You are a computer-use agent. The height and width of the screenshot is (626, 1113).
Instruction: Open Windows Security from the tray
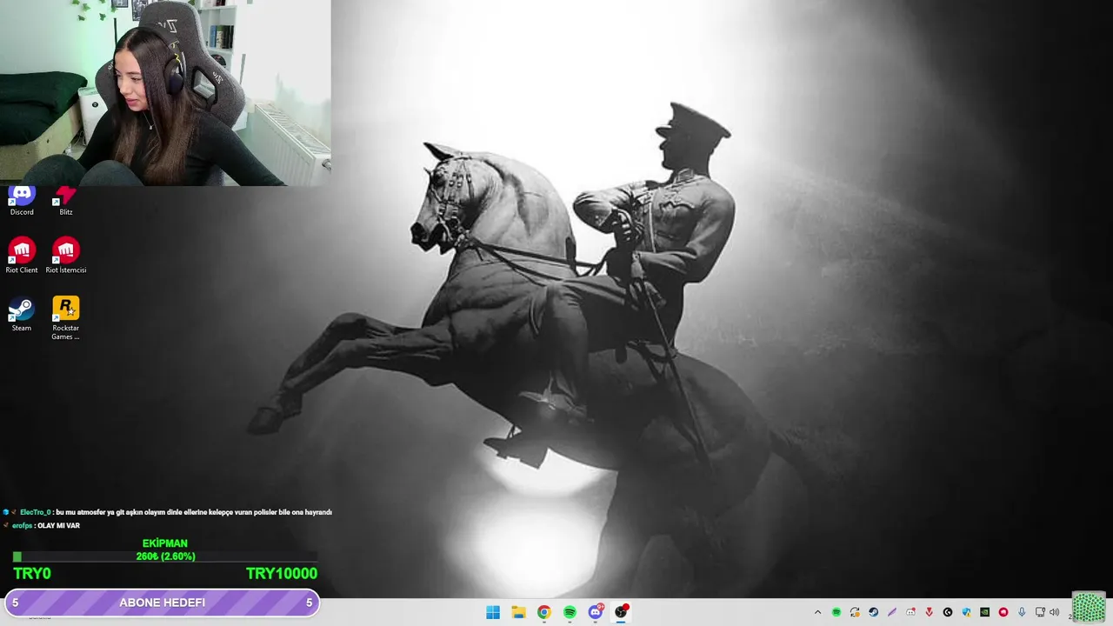[x=966, y=612]
